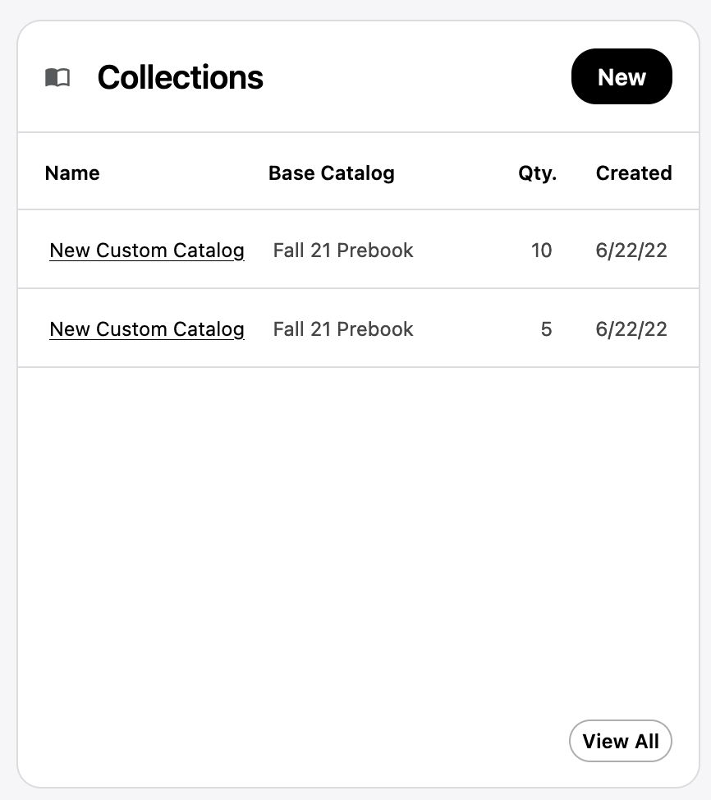Click the Qty. column header
Viewport: 711px width, 800px height.
(537, 172)
